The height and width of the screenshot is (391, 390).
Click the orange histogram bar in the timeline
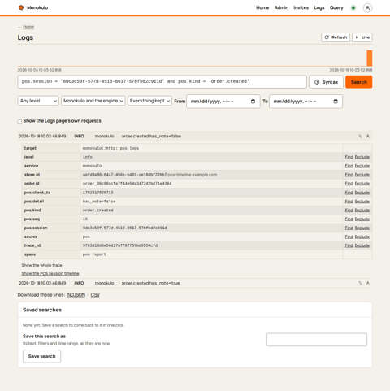(370, 58)
